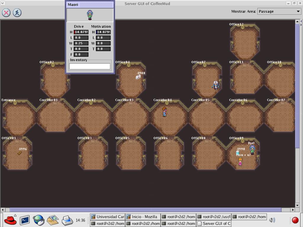Viewport: 303px width, 227px height.
Task: Click the Corridor01 room label
Action: pyautogui.click(x=49, y=100)
